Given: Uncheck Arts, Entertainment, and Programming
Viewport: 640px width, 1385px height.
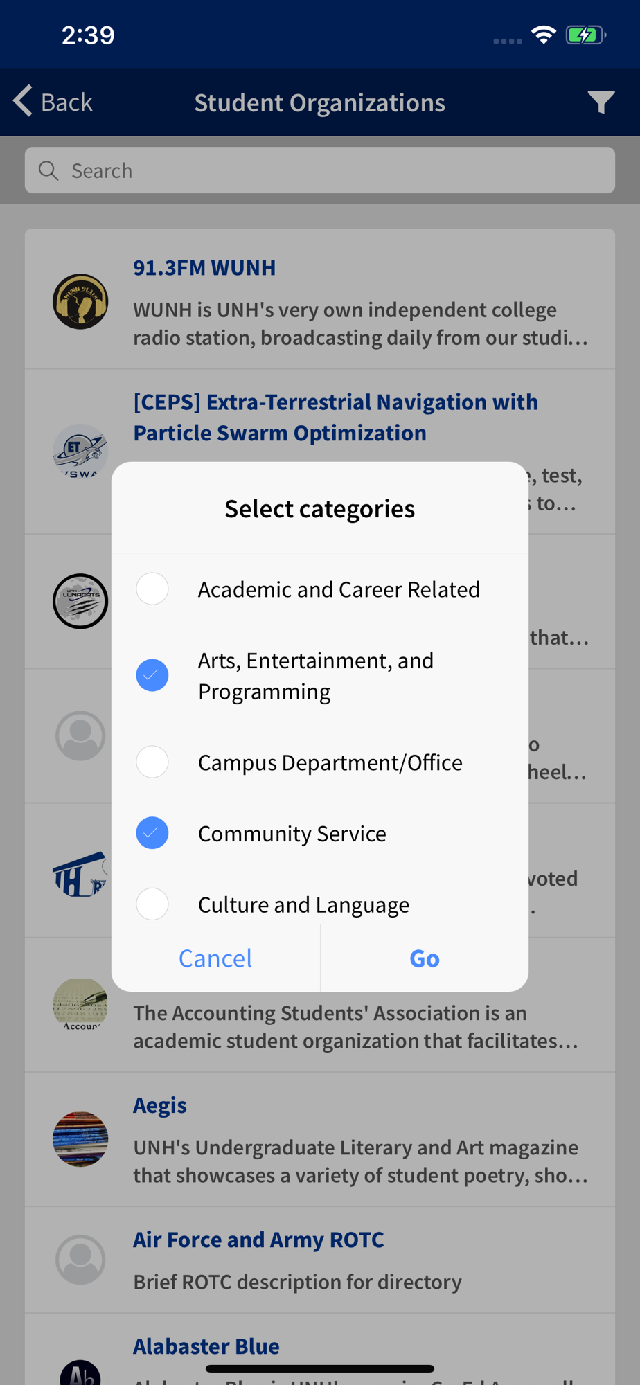Looking at the screenshot, I should click(x=152, y=675).
